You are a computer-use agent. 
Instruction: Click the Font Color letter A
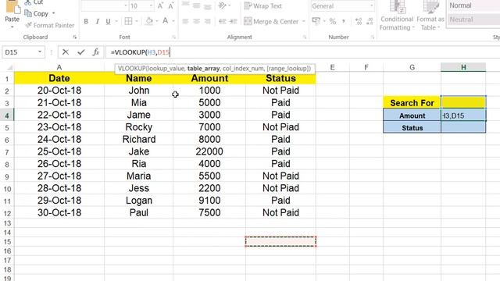(165, 21)
